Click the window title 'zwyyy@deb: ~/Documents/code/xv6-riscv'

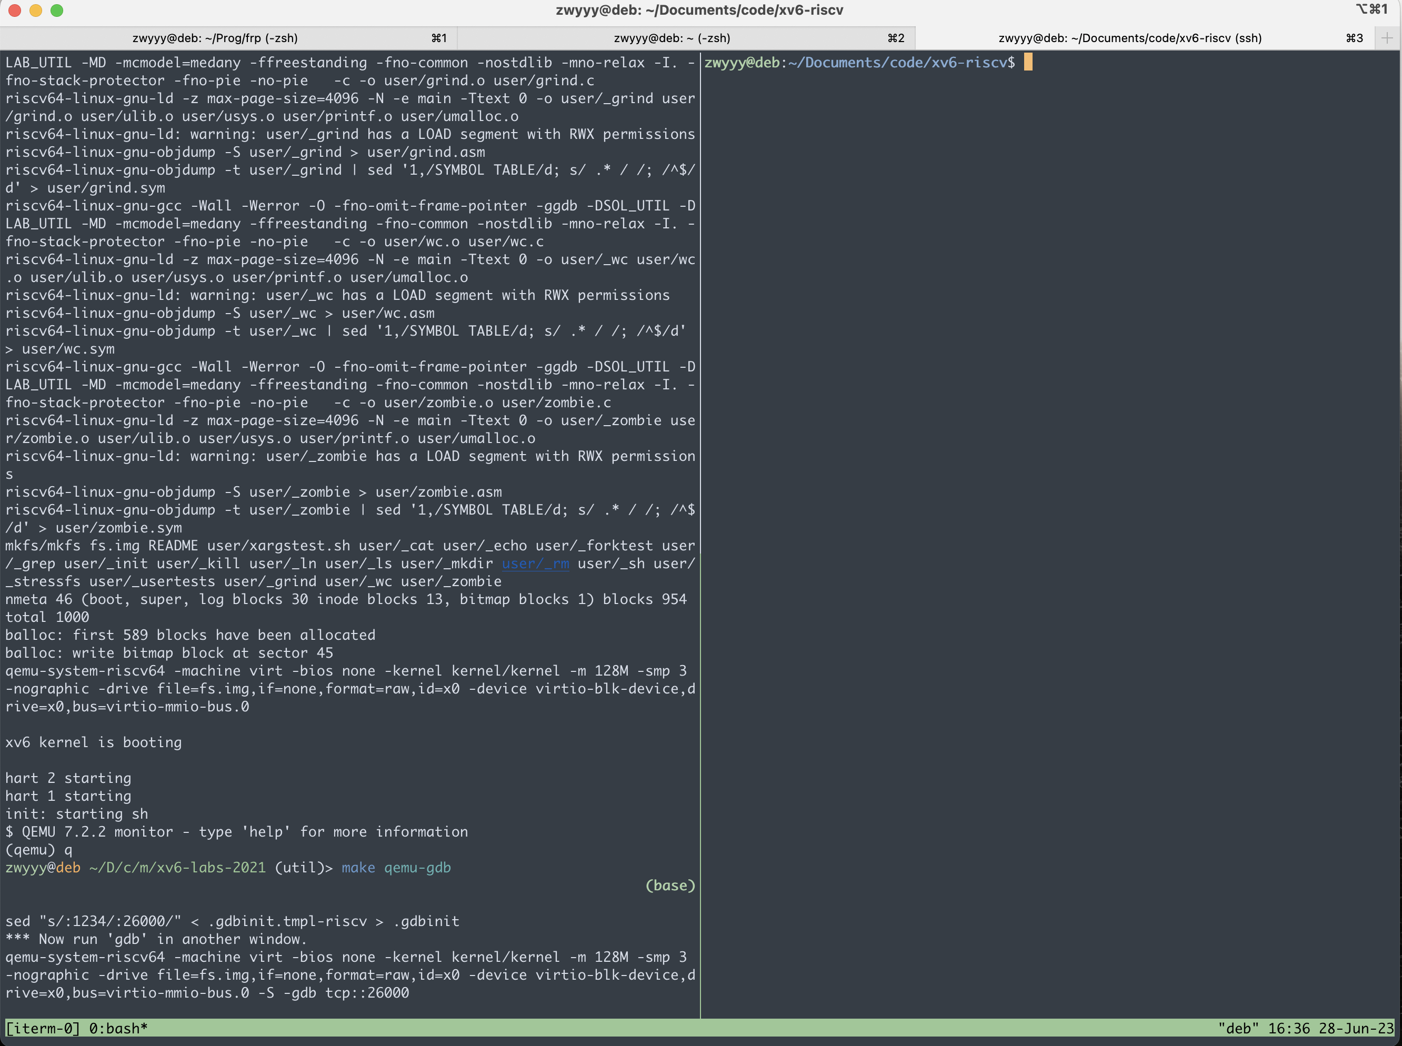click(x=700, y=10)
